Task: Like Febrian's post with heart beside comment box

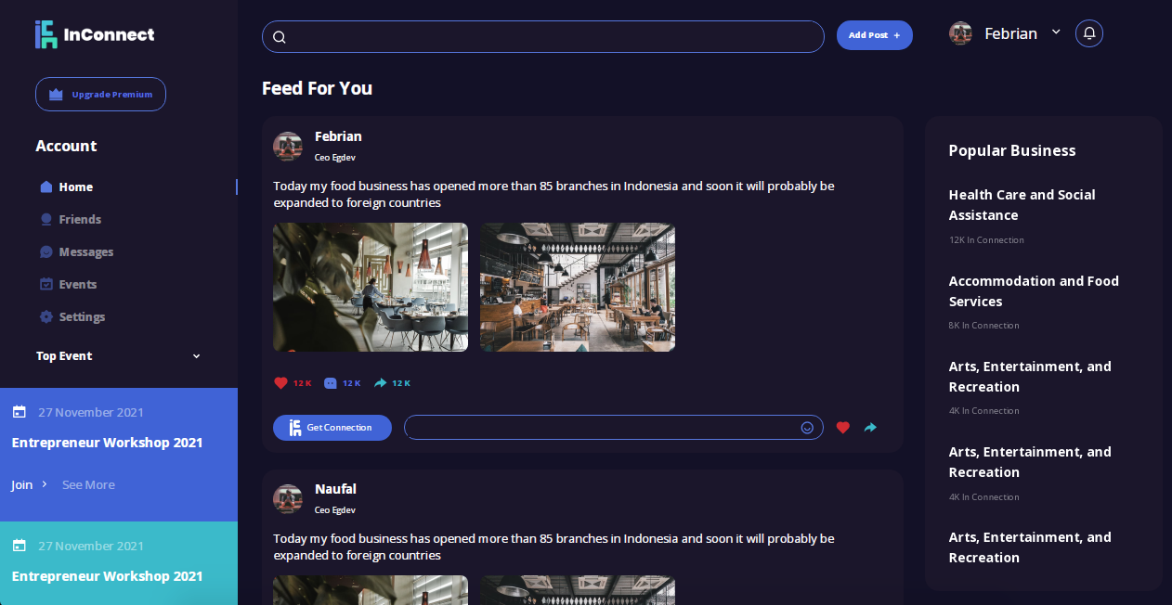Action: [843, 428]
